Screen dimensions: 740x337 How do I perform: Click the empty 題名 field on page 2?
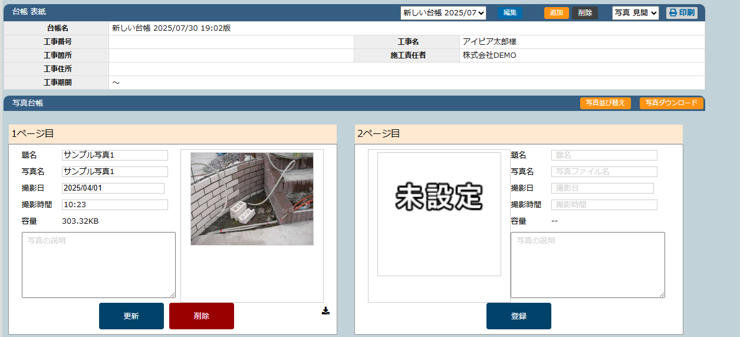tap(604, 155)
